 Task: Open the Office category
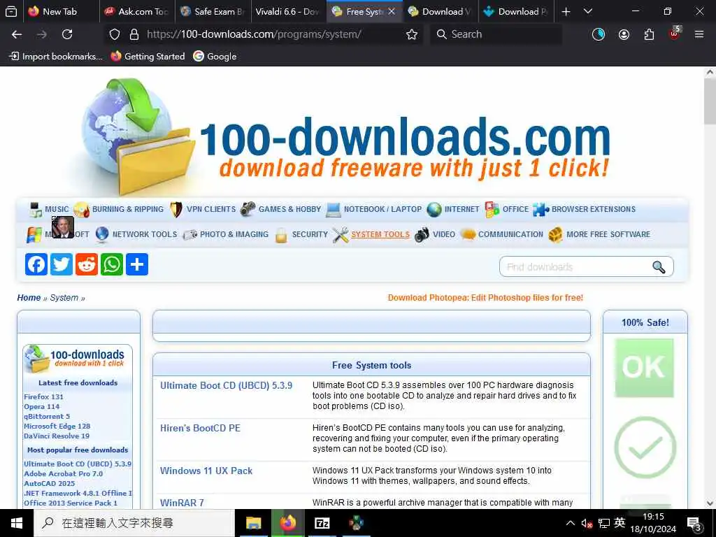(x=515, y=209)
